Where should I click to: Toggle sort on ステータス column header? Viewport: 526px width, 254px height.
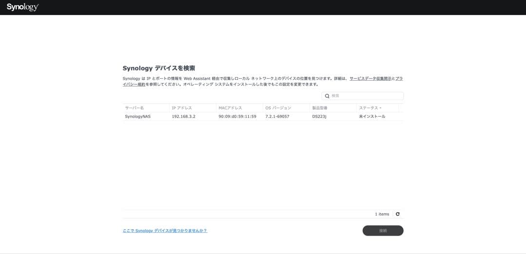click(x=377, y=108)
